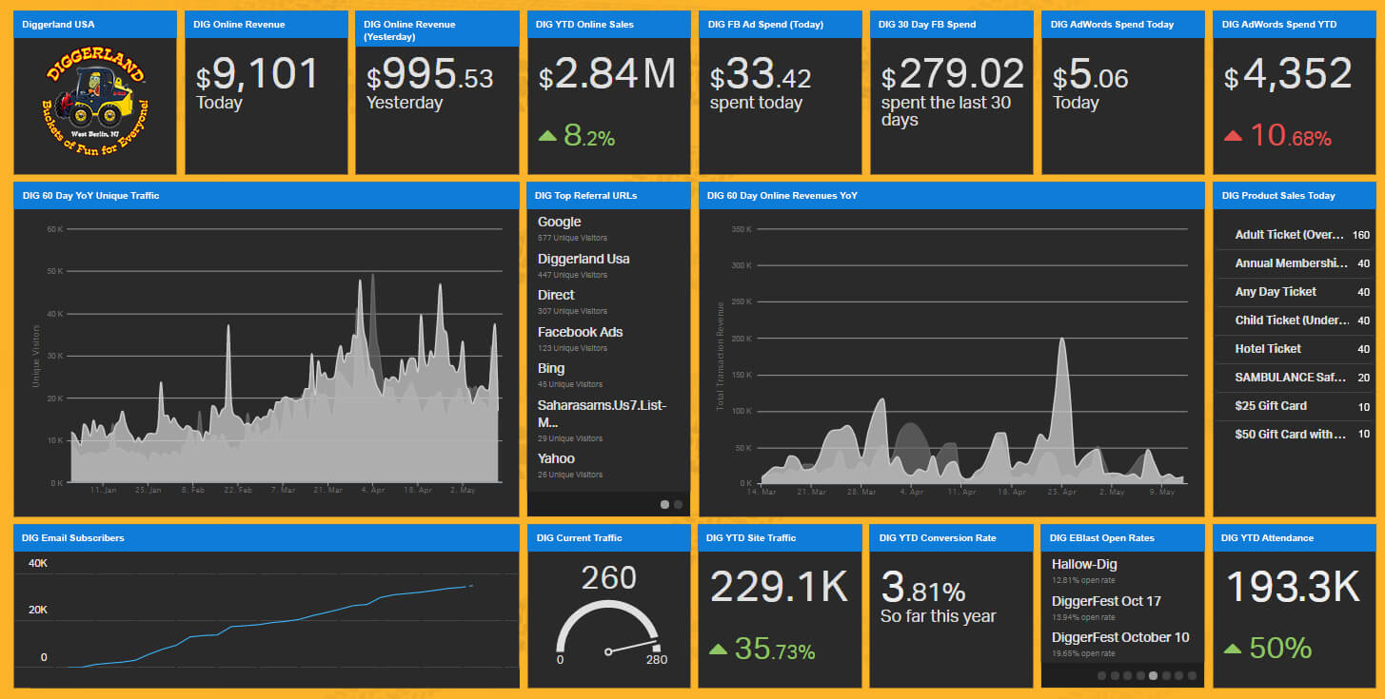
Task: Select the Saharasams.Us7.List-M... referral entry
Action: pos(607,420)
